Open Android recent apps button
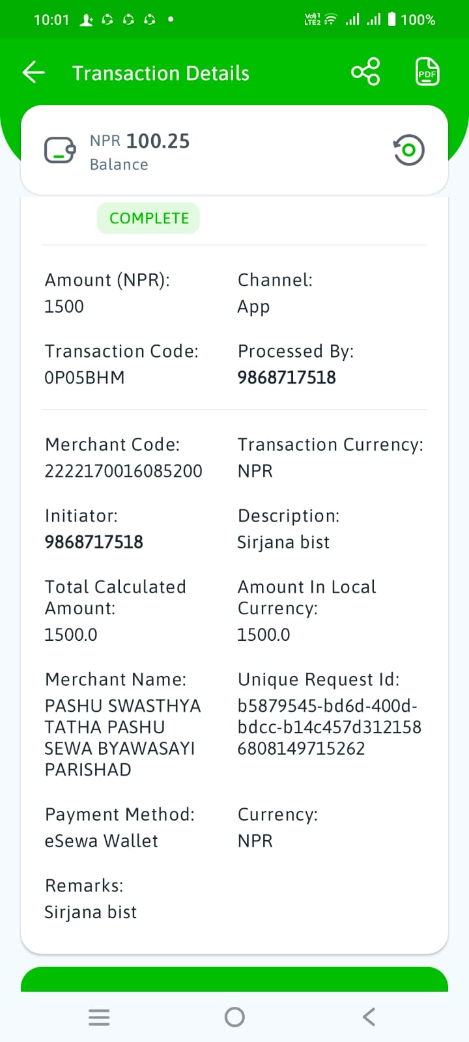This screenshot has width=469, height=1042. [99, 1017]
